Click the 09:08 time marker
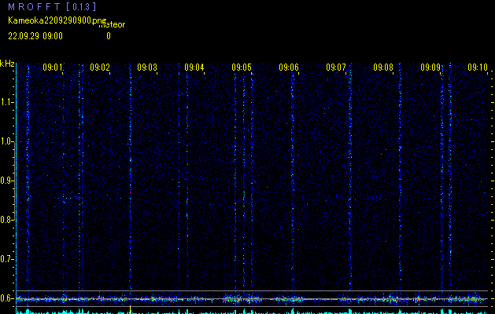Viewport: 495px width, 314px height. tap(383, 68)
